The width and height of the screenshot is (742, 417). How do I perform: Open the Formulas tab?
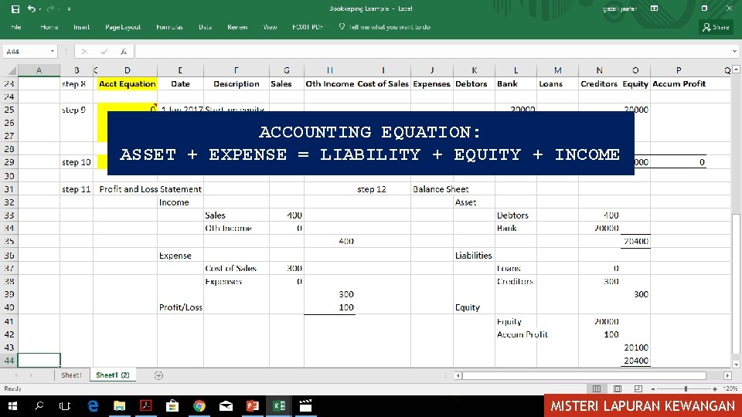(169, 27)
